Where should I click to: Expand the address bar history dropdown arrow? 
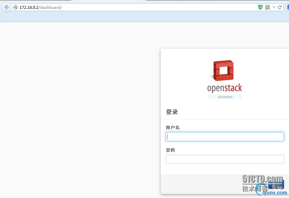274,7
